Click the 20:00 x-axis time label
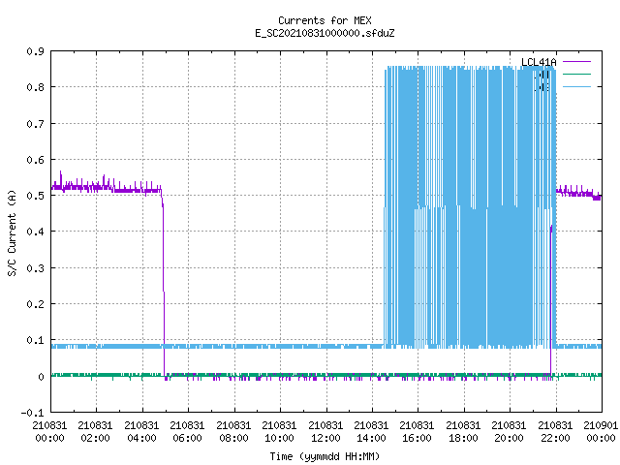620x465 pixels. click(x=510, y=438)
